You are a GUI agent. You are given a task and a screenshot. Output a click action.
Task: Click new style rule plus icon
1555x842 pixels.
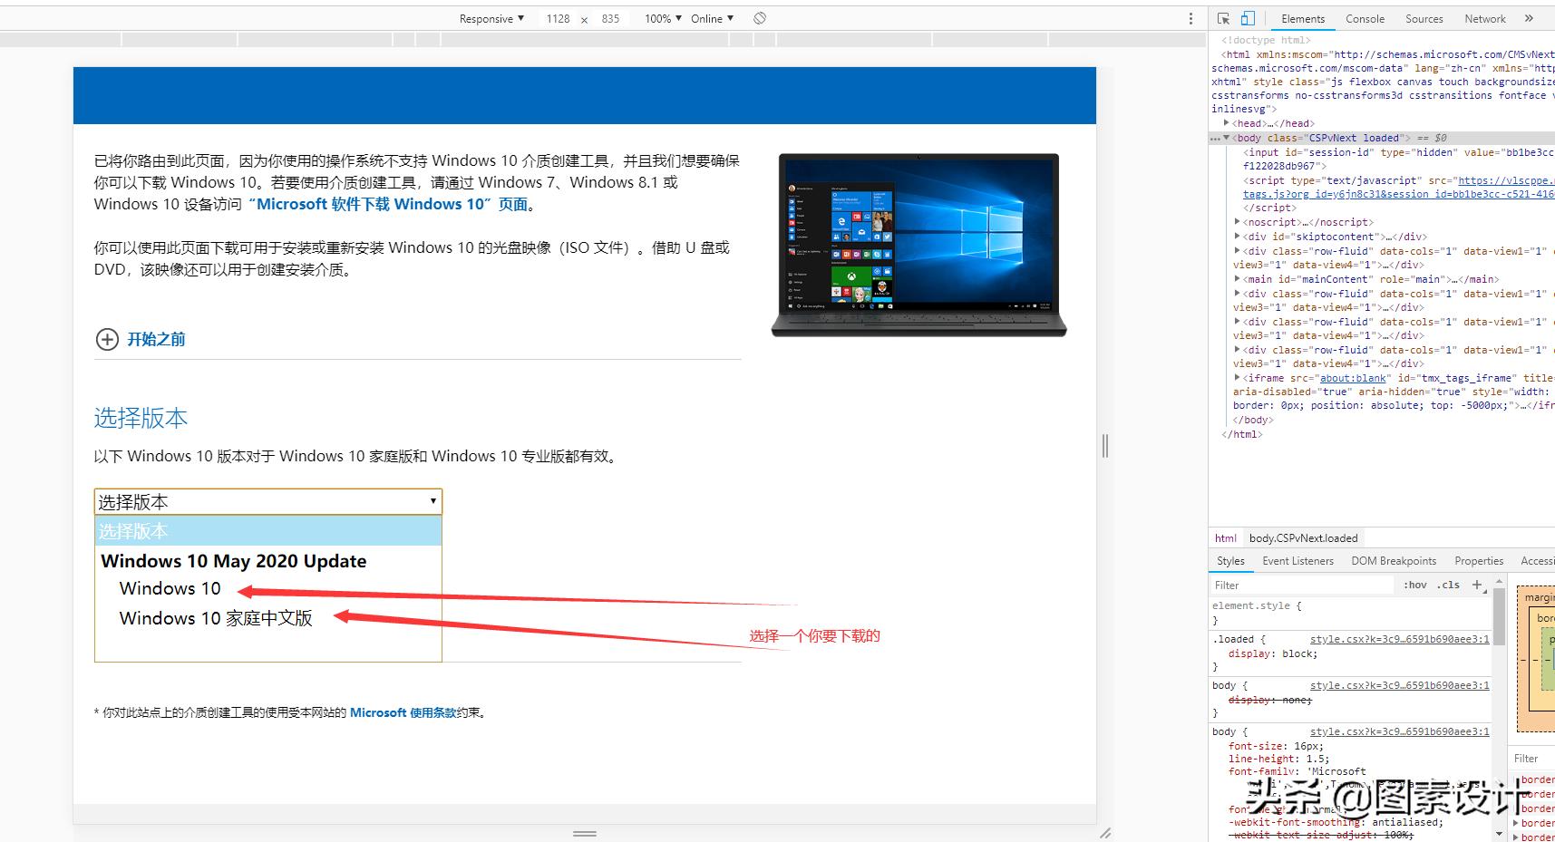1477,585
